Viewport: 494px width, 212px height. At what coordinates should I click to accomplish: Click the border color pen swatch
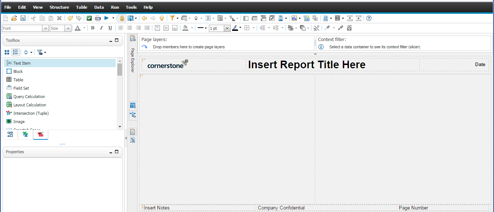pyautogui.click(x=235, y=28)
